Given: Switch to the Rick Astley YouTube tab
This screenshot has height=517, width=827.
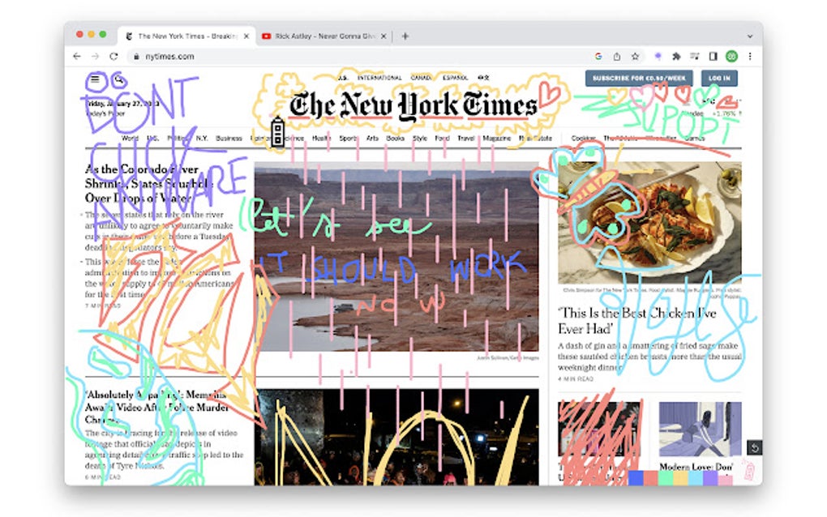Looking at the screenshot, I should point(324,36).
